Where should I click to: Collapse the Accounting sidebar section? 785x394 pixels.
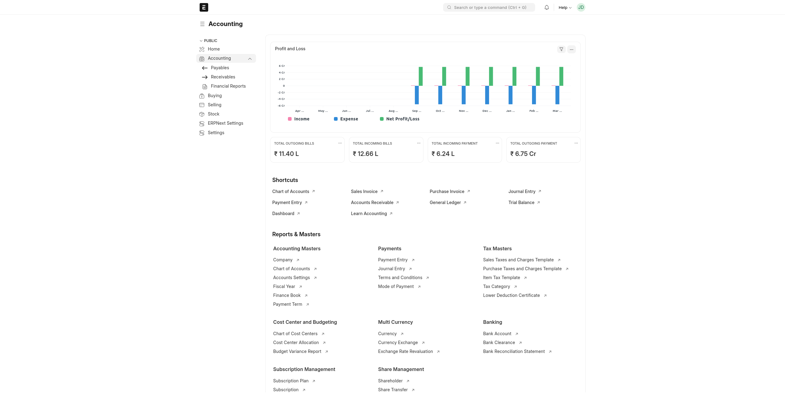pyautogui.click(x=250, y=59)
